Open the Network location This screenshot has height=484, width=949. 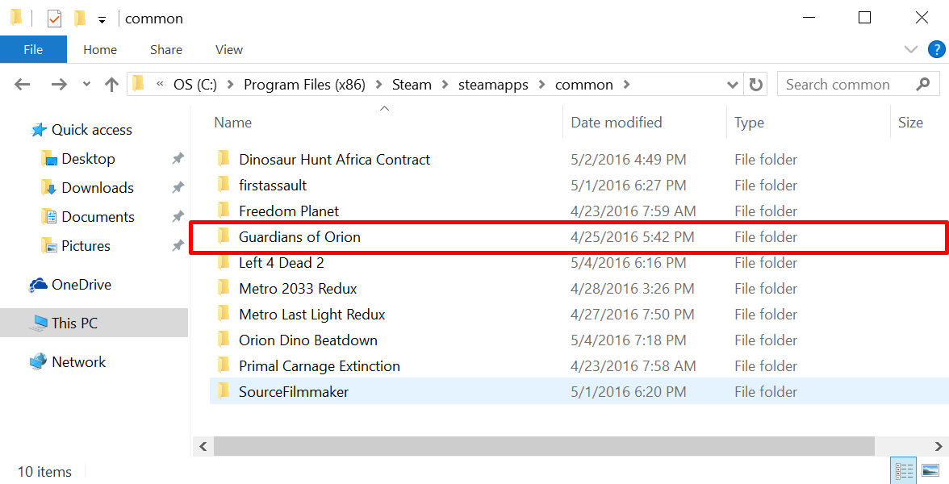point(78,362)
